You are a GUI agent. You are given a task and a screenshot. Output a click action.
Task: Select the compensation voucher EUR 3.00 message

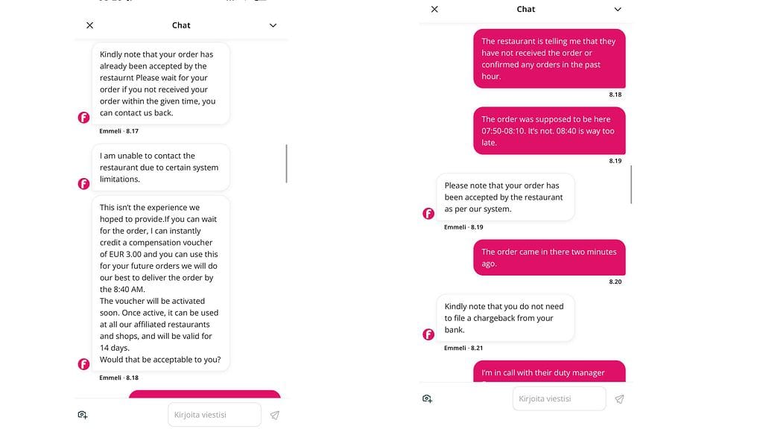[x=160, y=283]
